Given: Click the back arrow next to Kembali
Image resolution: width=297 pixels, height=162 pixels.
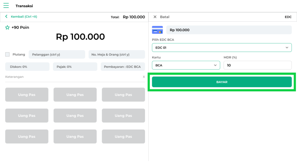Looking at the screenshot, I should (6, 17).
